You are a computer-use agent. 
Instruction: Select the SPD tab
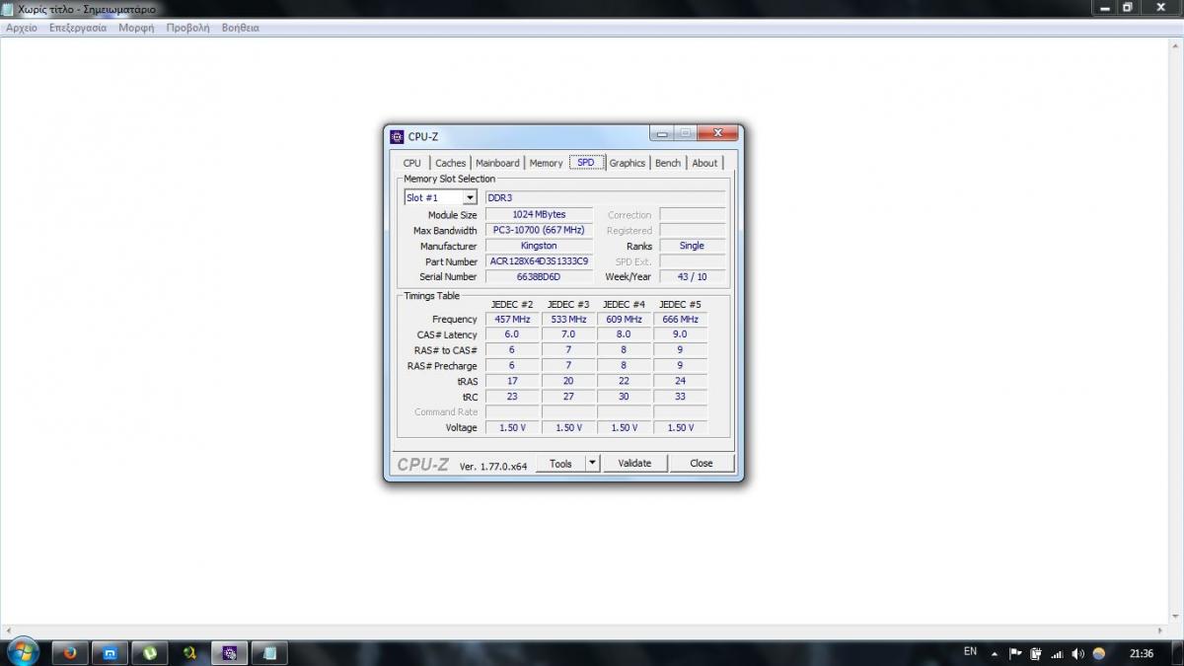tap(586, 163)
